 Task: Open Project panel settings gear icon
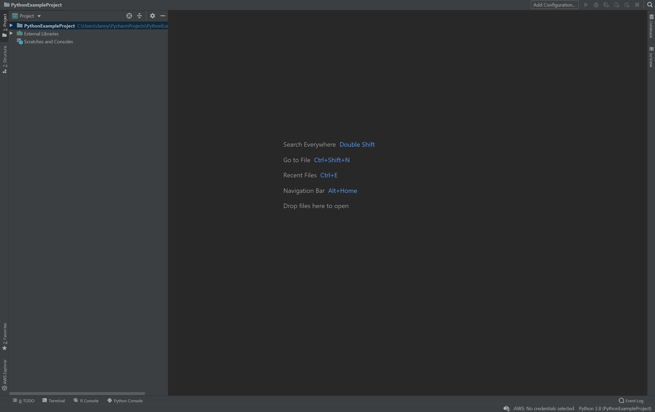(153, 16)
